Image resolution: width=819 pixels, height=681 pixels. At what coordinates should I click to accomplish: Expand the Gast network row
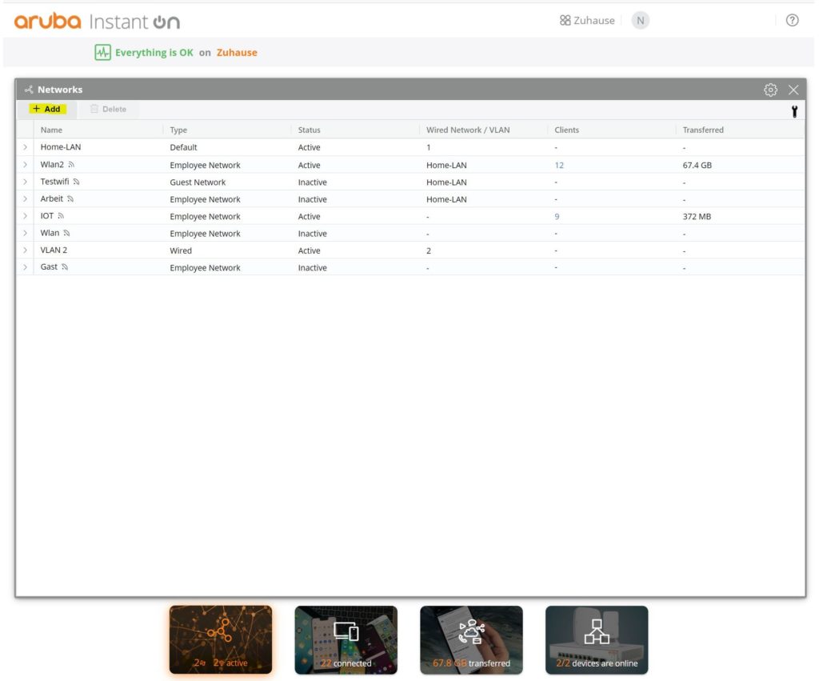point(25,267)
